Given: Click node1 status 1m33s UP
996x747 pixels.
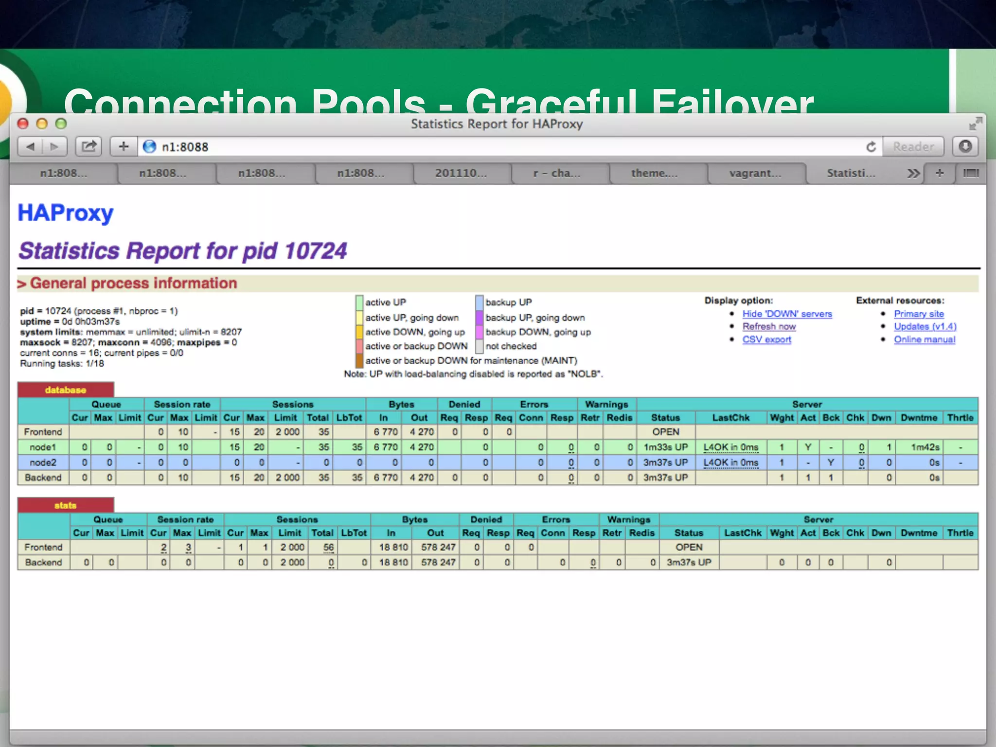Looking at the screenshot, I should click(665, 447).
